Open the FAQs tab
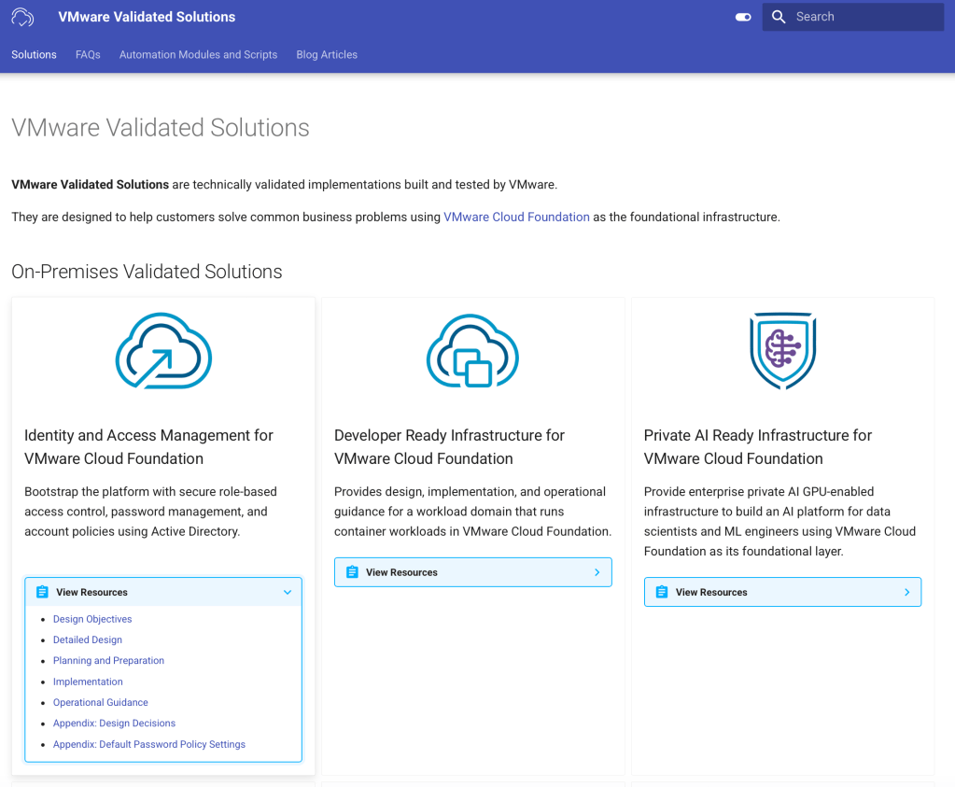Viewport: 955px width, 787px height. point(88,55)
